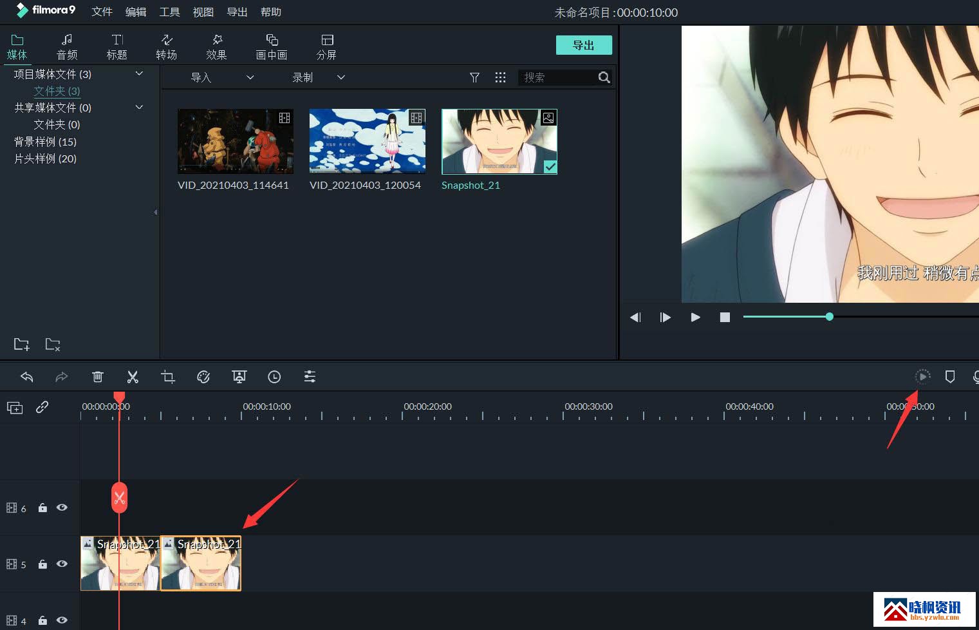Switch to the 分屏 tab

pos(326,47)
